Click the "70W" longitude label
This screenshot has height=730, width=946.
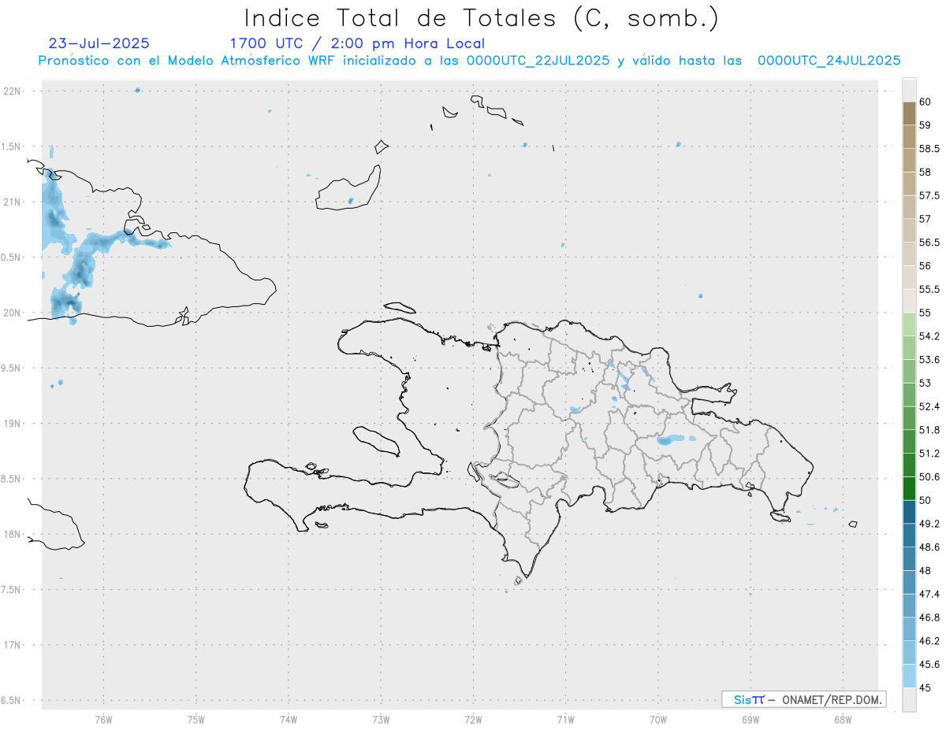click(658, 720)
